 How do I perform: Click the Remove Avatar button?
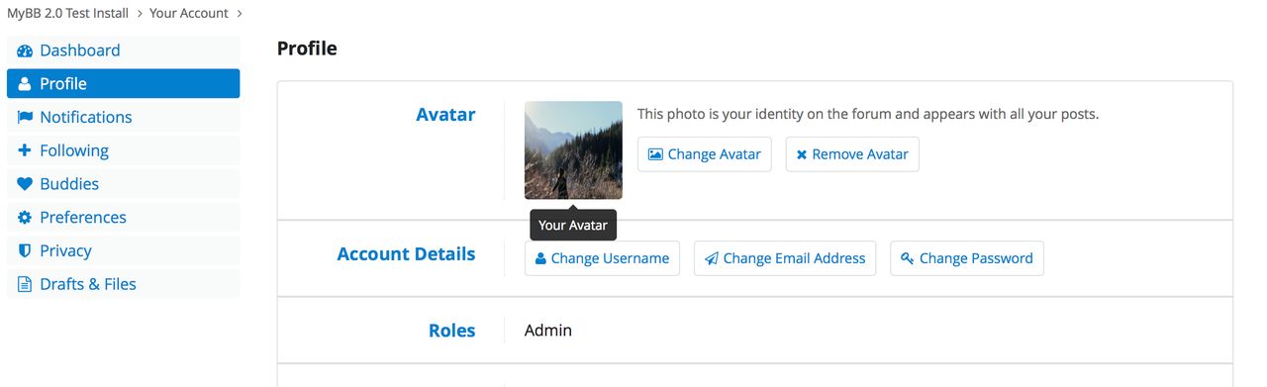point(852,154)
